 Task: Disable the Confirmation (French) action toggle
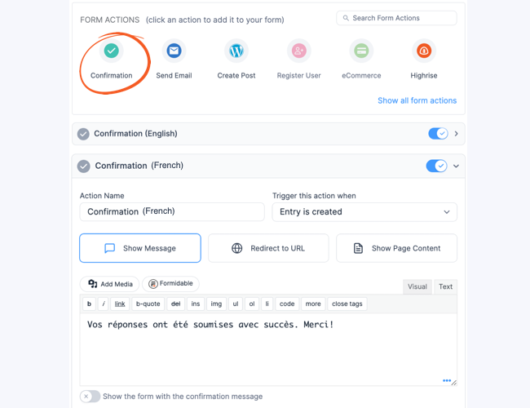point(436,166)
